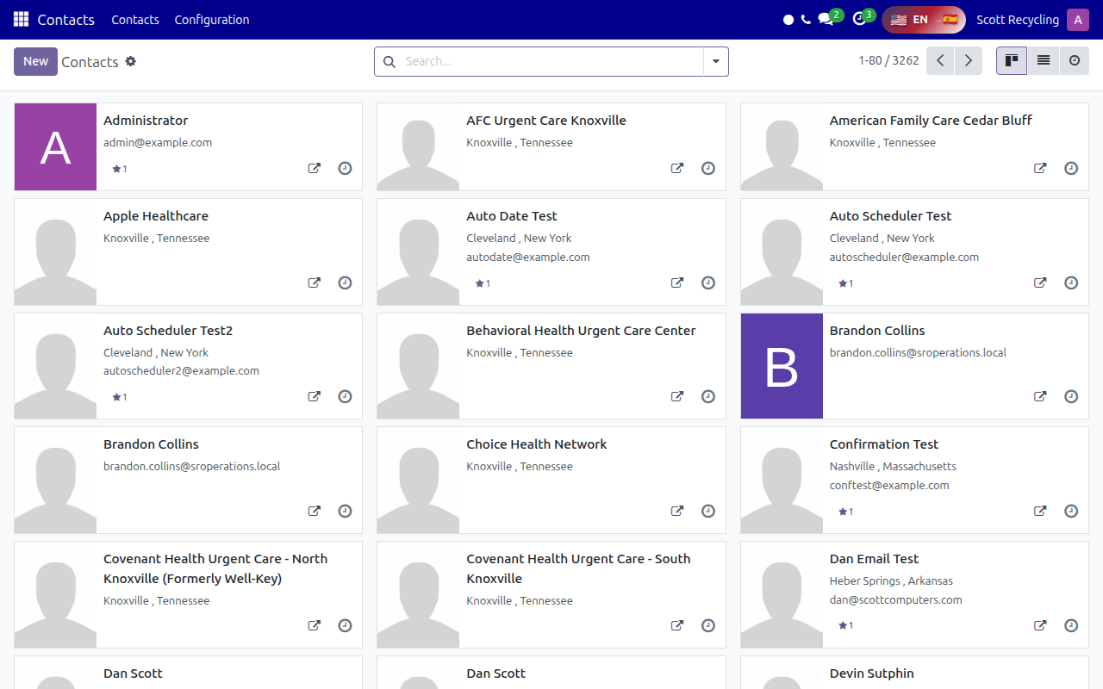Create a New contact
The image size is (1103, 689).
(x=35, y=61)
